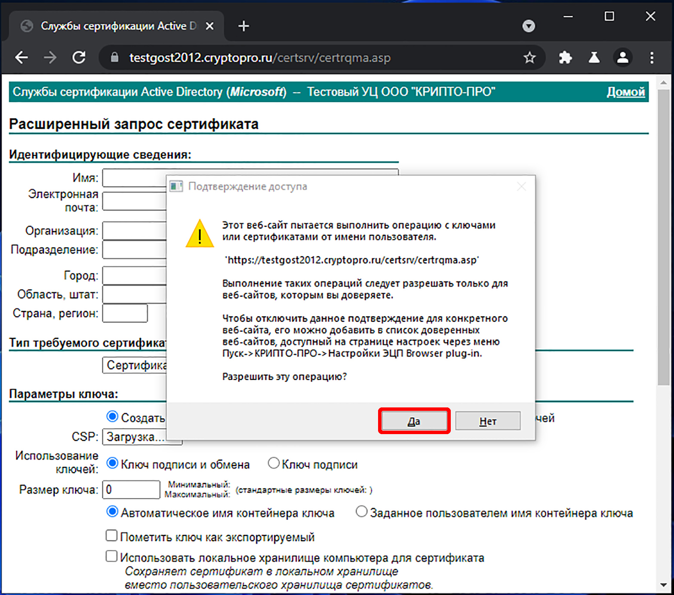Check 'Пометить ключ как экспортируемый'
The height and width of the screenshot is (595, 674).
point(111,536)
